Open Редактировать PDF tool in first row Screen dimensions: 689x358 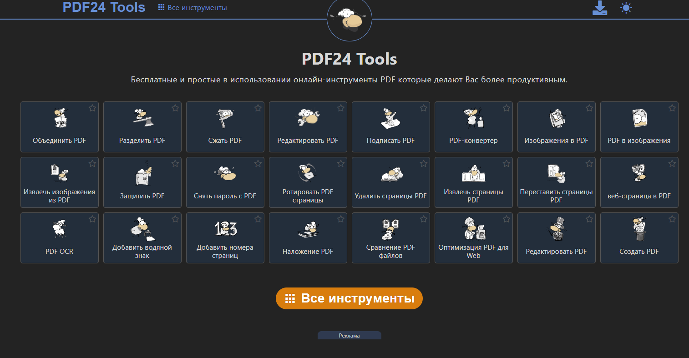tap(308, 127)
